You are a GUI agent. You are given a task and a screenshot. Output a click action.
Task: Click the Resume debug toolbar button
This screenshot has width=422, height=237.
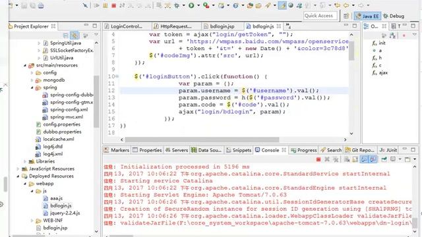(97, 5)
